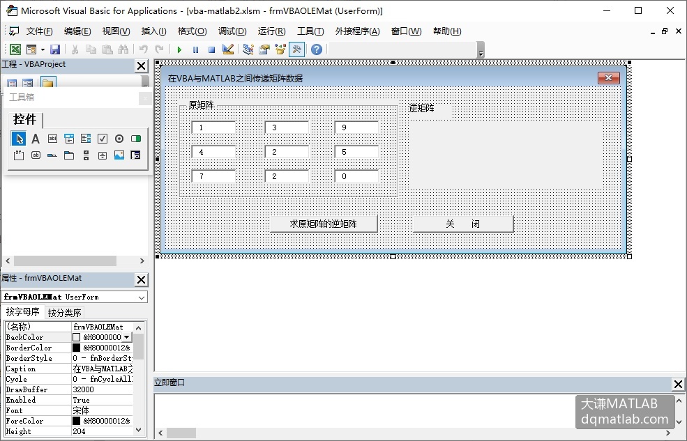Click the Cut scissors icon
Viewport: 687px width, 441px height.
[x=75, y=49]
